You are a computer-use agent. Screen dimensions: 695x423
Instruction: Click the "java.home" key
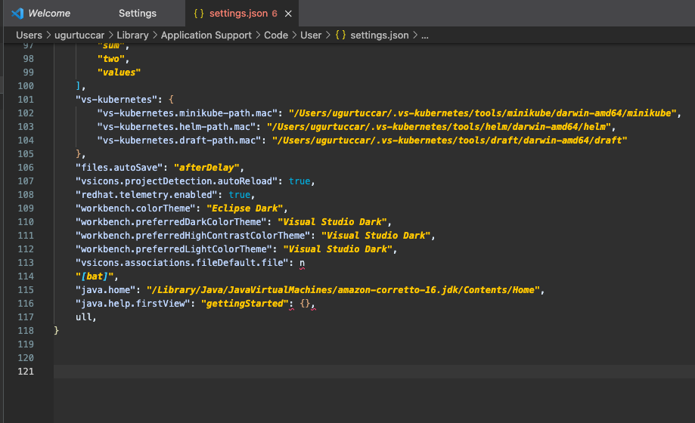(105, 289)
